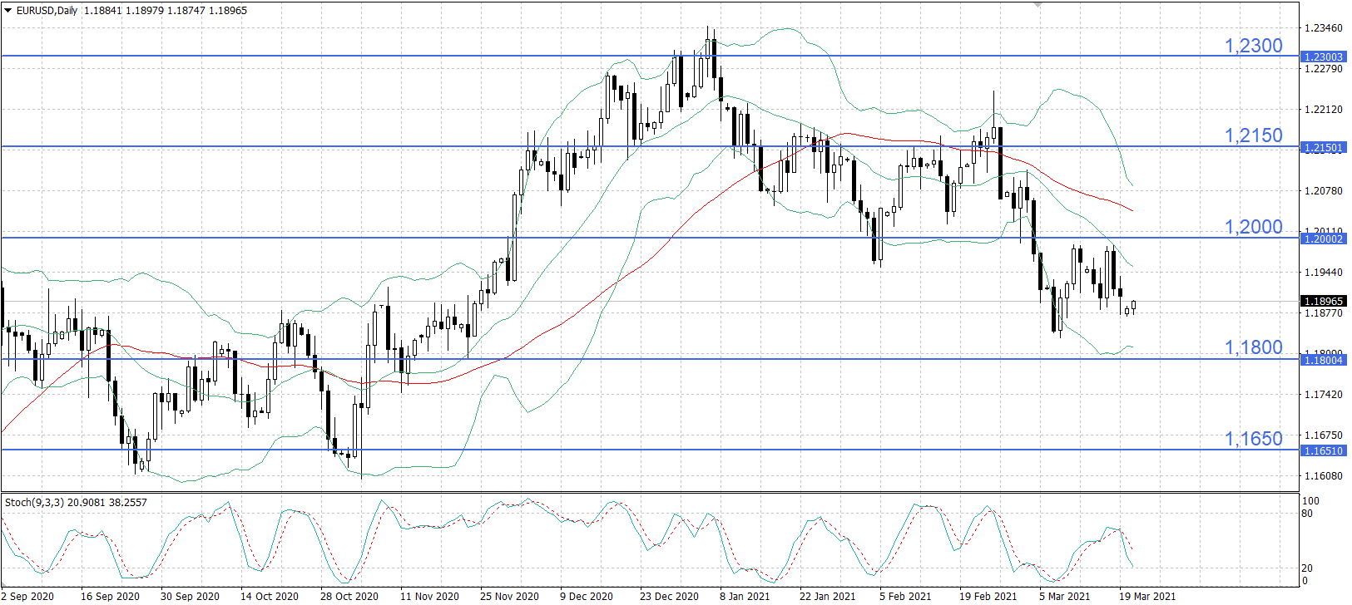Click the small triangle before EURUSD,Daily
1352x605 pixels.
[x=8, y=11]
